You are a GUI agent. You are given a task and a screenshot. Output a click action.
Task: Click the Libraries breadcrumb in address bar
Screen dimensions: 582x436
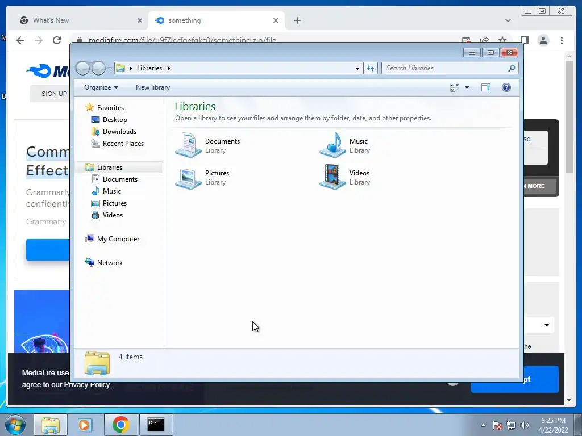pyautogui.click(x=149, y=68)
